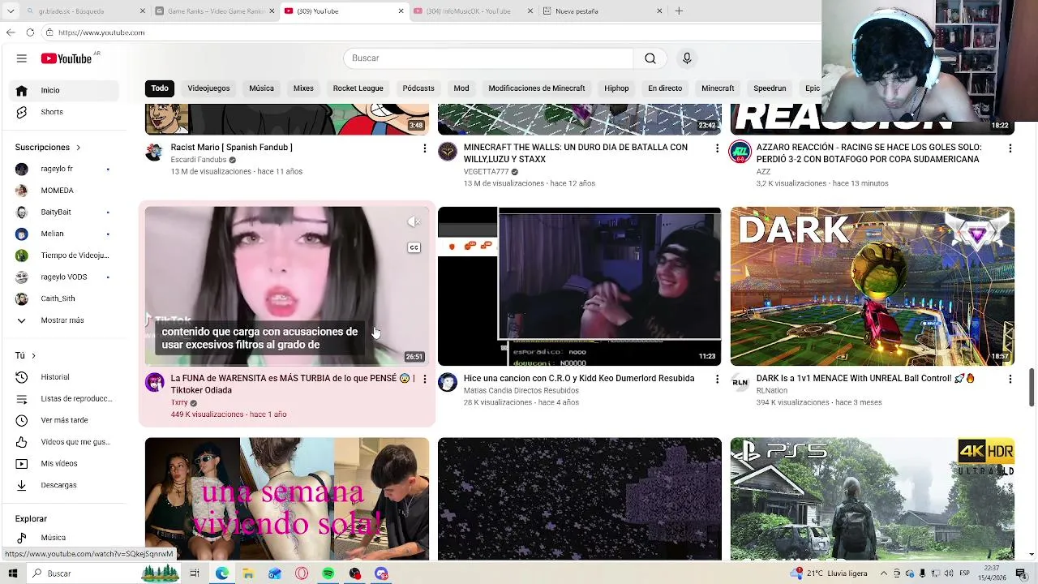Open the rageylo fr subscription
This screenshot has height=584, width=1038.
pos(65,169)
